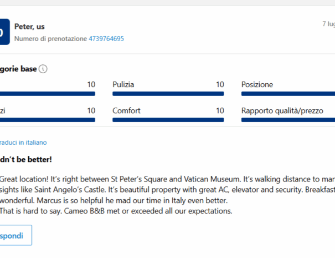Click the Traduci in italiano link
Screen dimensions: 335x258
coord(23,143)
